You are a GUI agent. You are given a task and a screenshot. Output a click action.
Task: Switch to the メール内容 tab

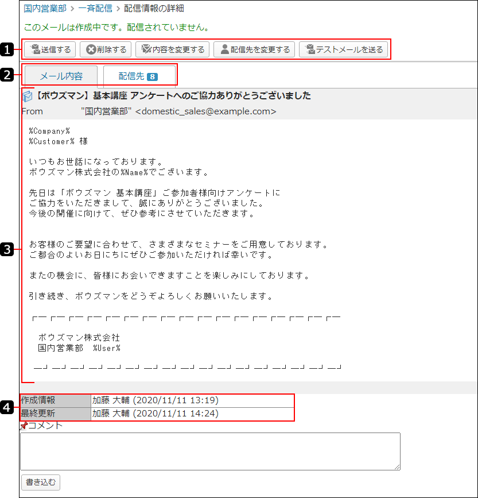[61, 76]
